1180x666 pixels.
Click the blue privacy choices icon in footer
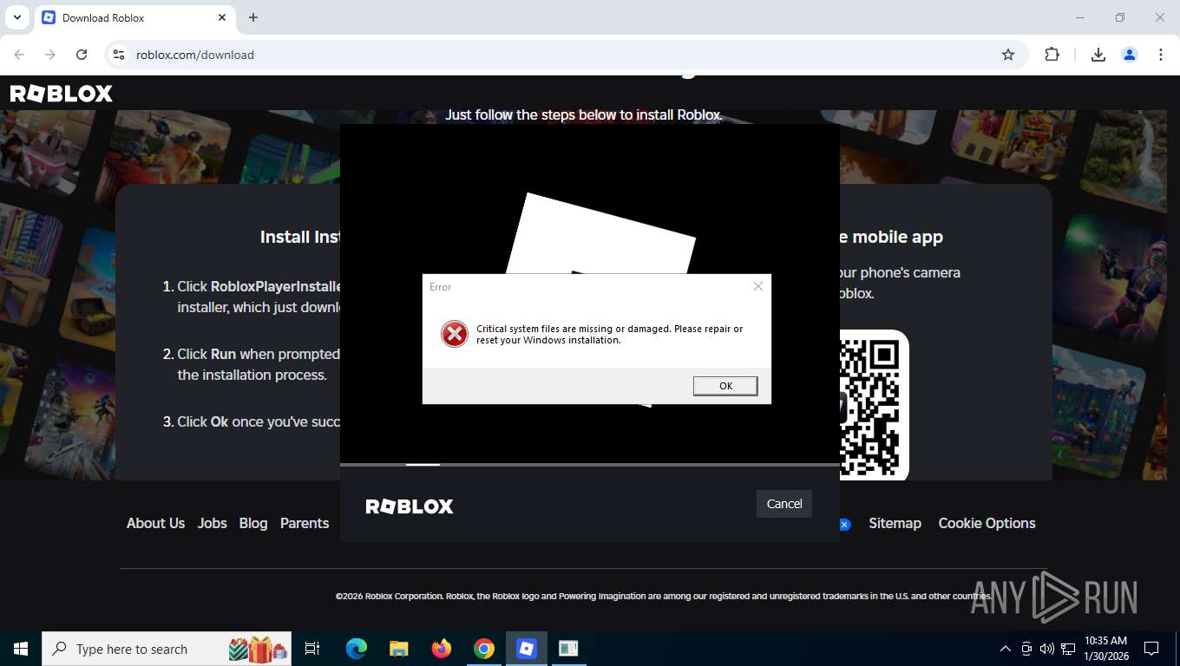pos(845,524)
